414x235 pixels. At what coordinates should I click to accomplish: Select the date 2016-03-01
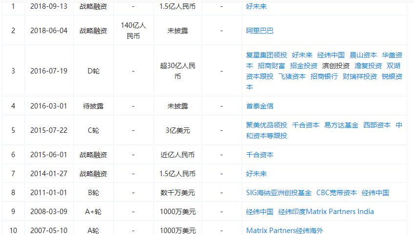[x=49, y=106]
